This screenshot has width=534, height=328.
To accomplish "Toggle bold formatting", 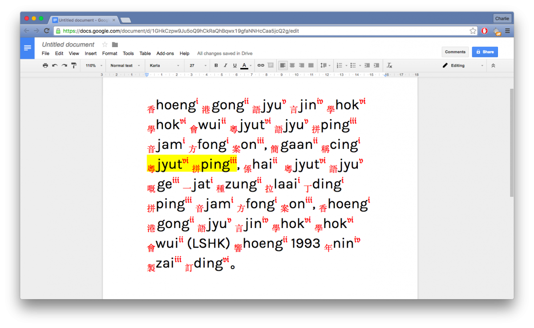I will (x=216, y=65).
